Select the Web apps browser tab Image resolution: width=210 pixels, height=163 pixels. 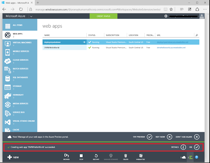(17, 3)
